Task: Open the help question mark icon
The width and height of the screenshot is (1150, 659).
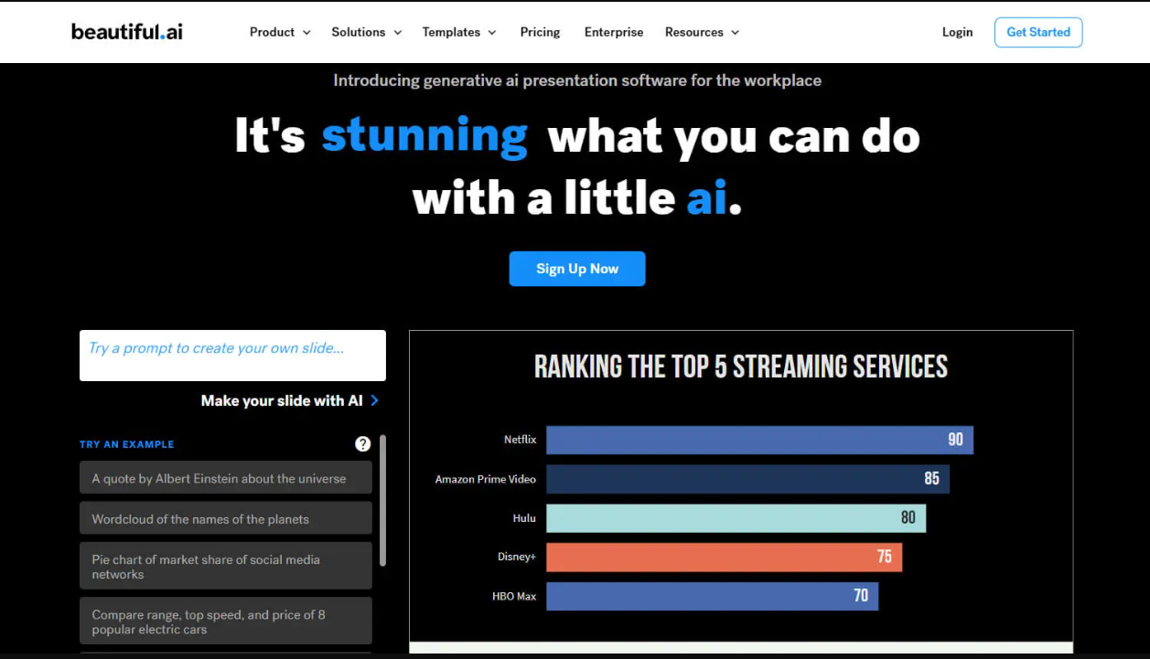Action: coord(363,444)
